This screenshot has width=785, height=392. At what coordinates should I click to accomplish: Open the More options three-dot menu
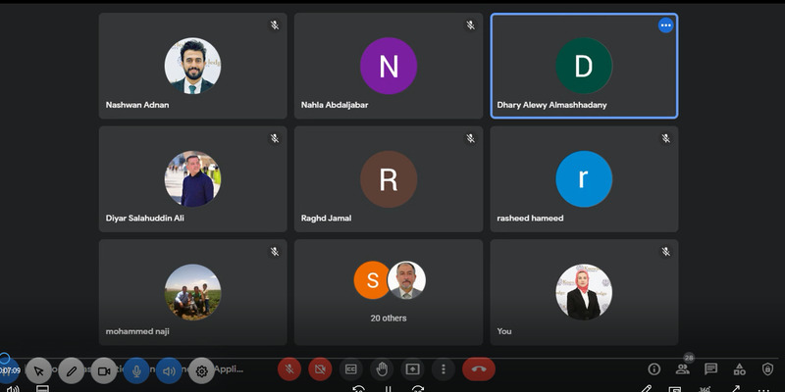pos(444,369)
